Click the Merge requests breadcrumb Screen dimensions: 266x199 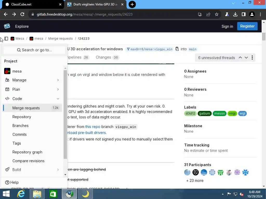tap(60, 39)
